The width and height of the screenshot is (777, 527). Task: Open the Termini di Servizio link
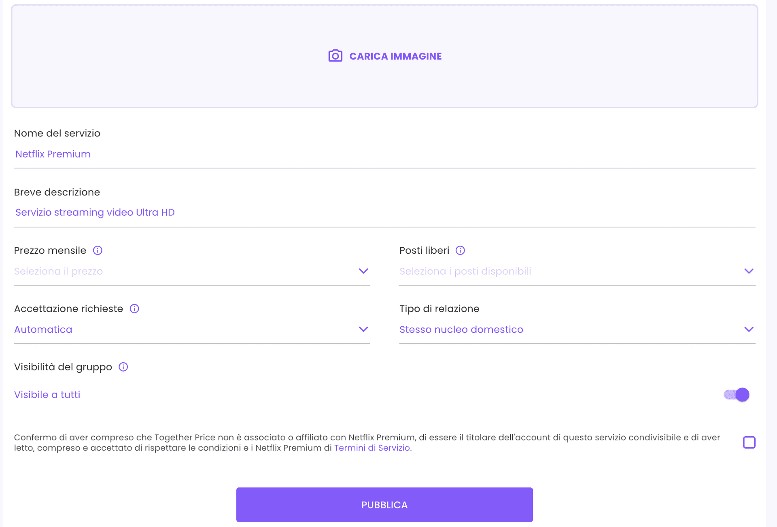[372, 448]
